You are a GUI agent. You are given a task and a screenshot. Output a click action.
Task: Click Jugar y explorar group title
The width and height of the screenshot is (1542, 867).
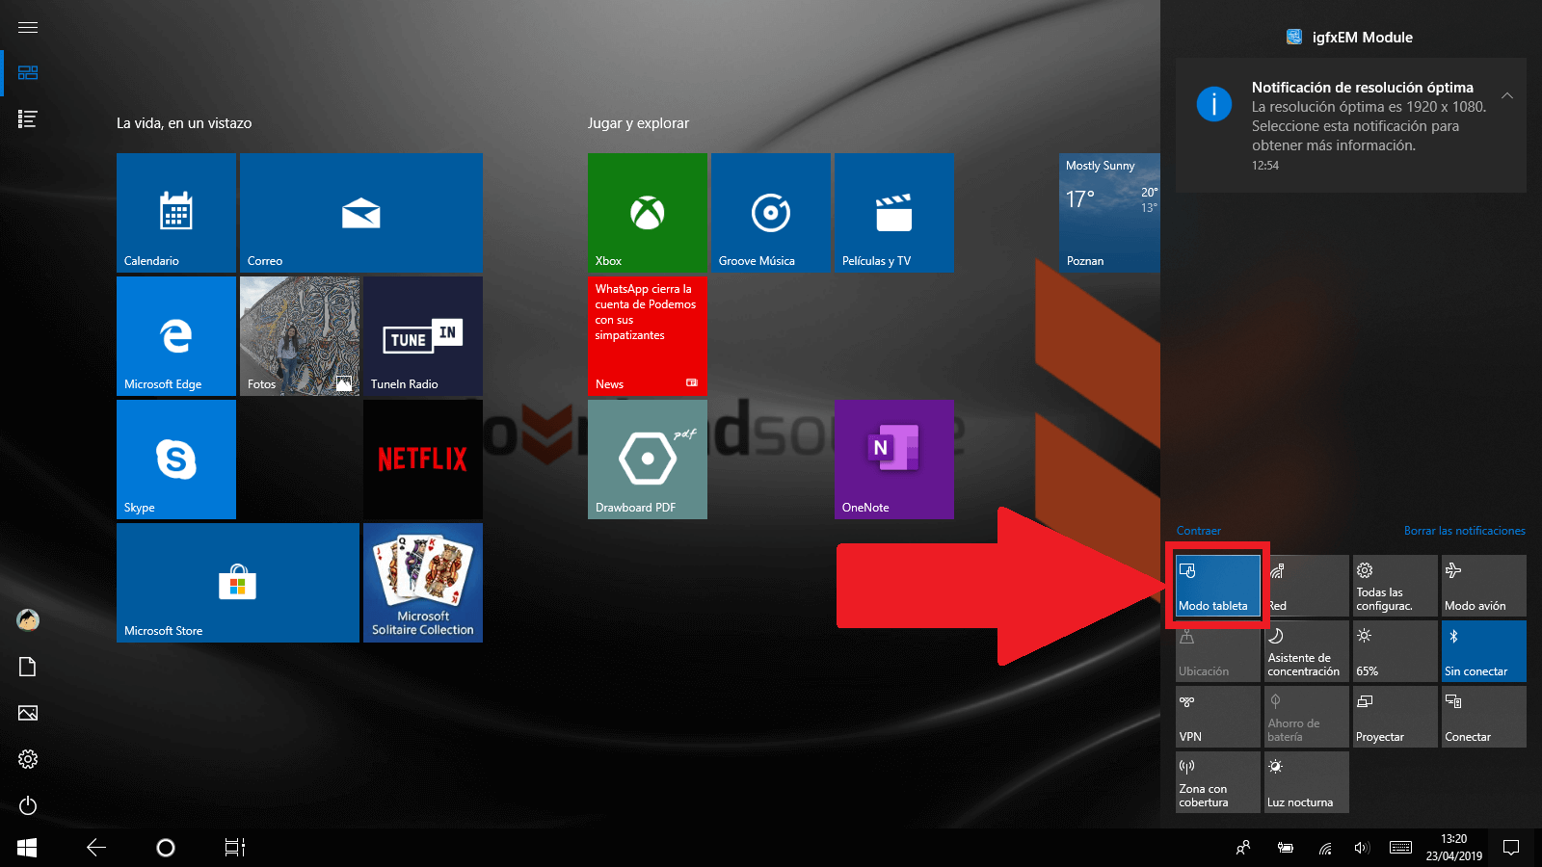(639, 123)
